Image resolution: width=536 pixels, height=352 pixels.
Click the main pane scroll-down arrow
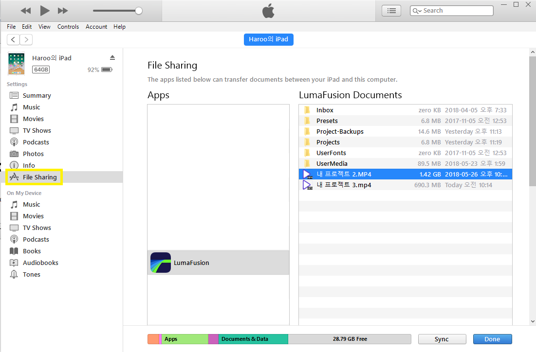(533, 321)
